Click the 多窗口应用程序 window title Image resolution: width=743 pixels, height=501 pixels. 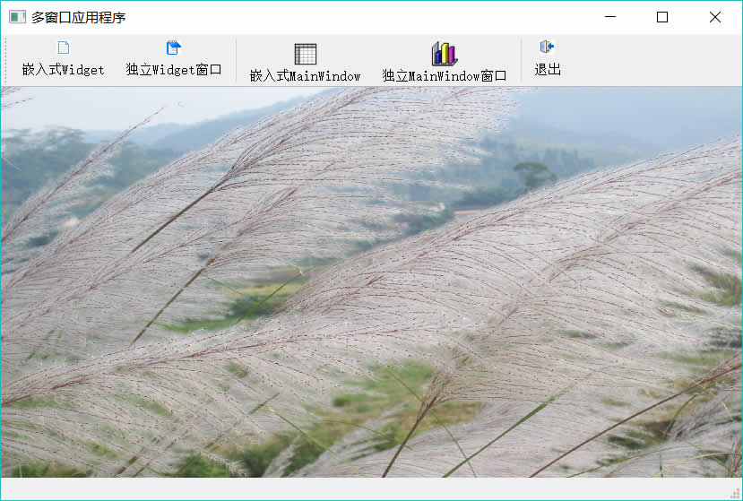tap(78, 18)
